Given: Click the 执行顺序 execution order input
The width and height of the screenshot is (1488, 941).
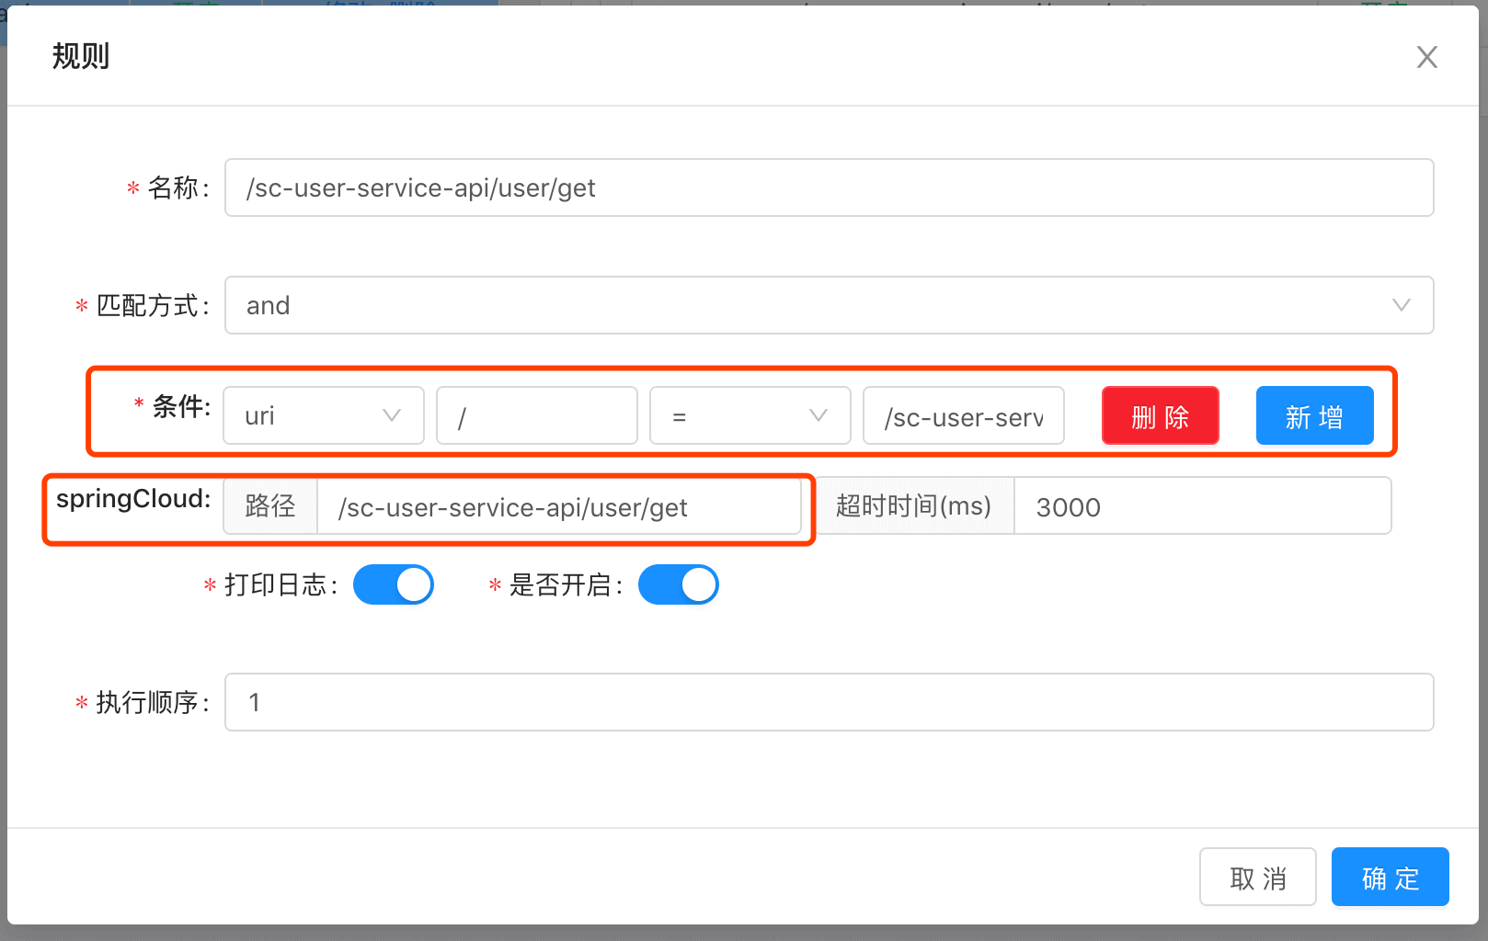Looking at the screenshot, I should [x=828, y=702].
